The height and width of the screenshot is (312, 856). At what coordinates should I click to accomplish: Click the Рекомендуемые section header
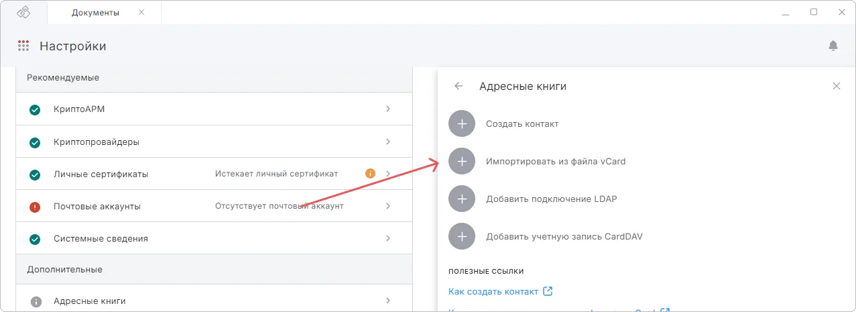[63, 78]
